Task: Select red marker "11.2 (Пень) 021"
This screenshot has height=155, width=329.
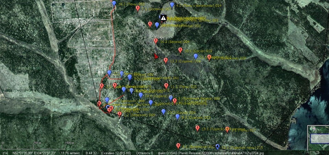Action: click(x=166, y=86)
